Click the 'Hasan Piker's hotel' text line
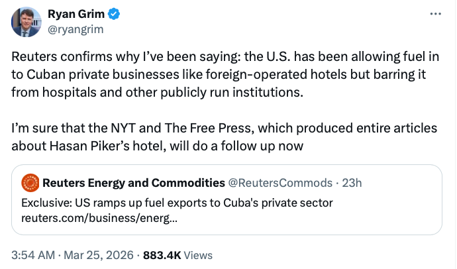This screenshot has width=457, height=269. pos(158,144)
